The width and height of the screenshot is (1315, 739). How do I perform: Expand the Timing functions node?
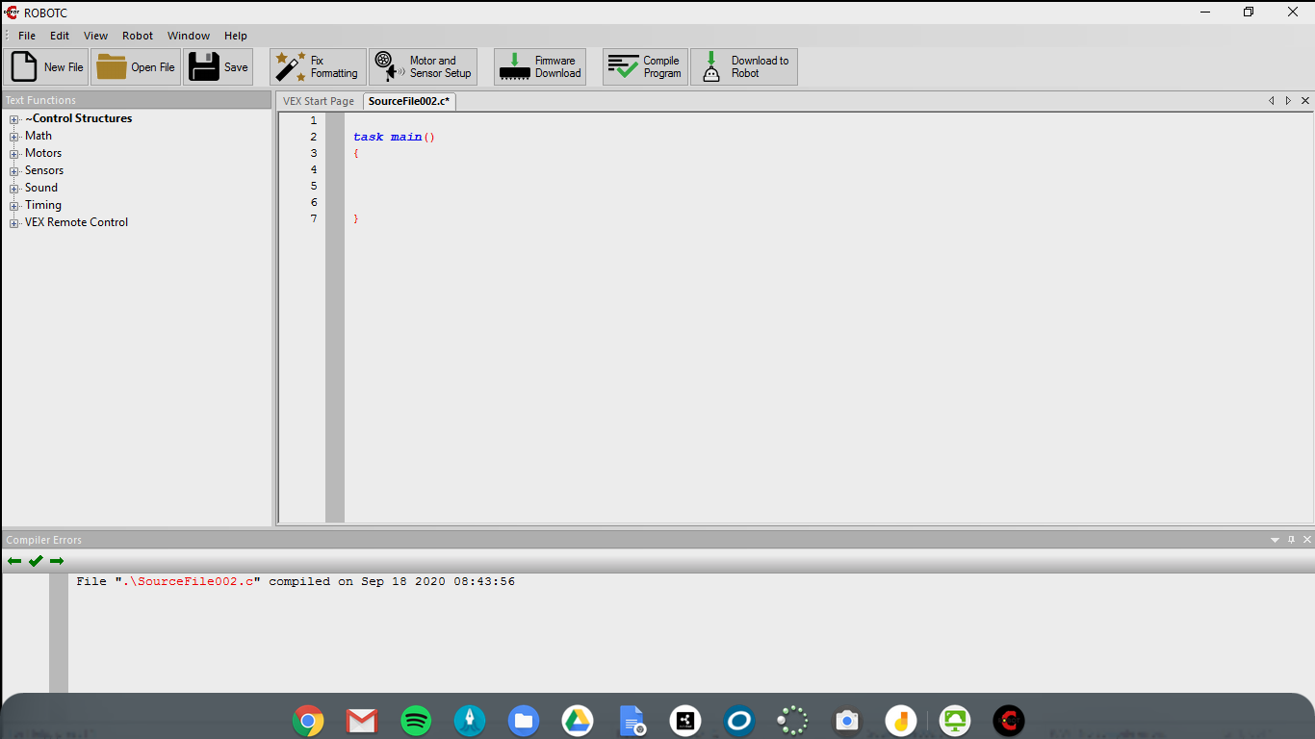(14, 206)
